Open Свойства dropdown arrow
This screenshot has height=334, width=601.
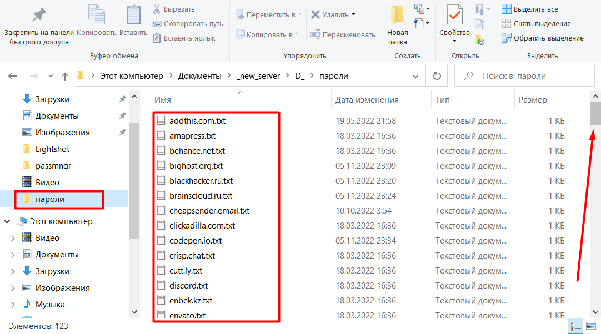point(454,41)
